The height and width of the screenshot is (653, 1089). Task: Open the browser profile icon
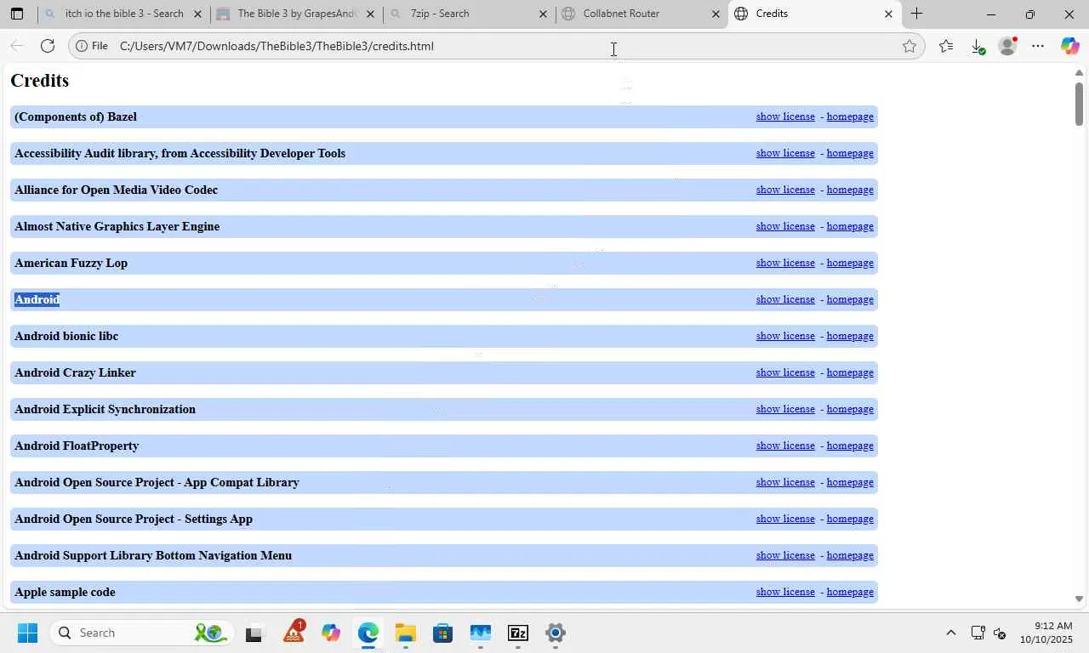[x=1007, y=46]
